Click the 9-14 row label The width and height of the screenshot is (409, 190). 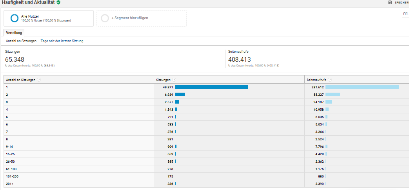pyautogui.click(x=9, y=147)
